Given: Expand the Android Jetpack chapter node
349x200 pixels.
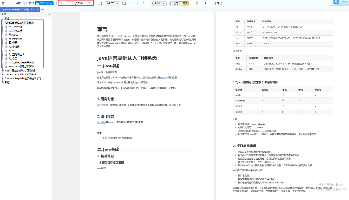Looking at the screenshot, I should (x=2, y=78).
